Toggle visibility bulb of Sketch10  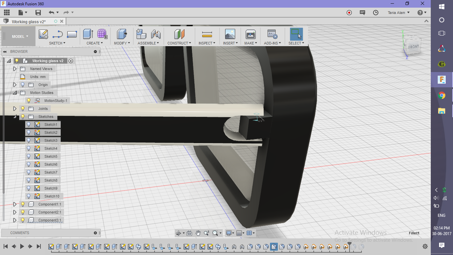point(29,196)
